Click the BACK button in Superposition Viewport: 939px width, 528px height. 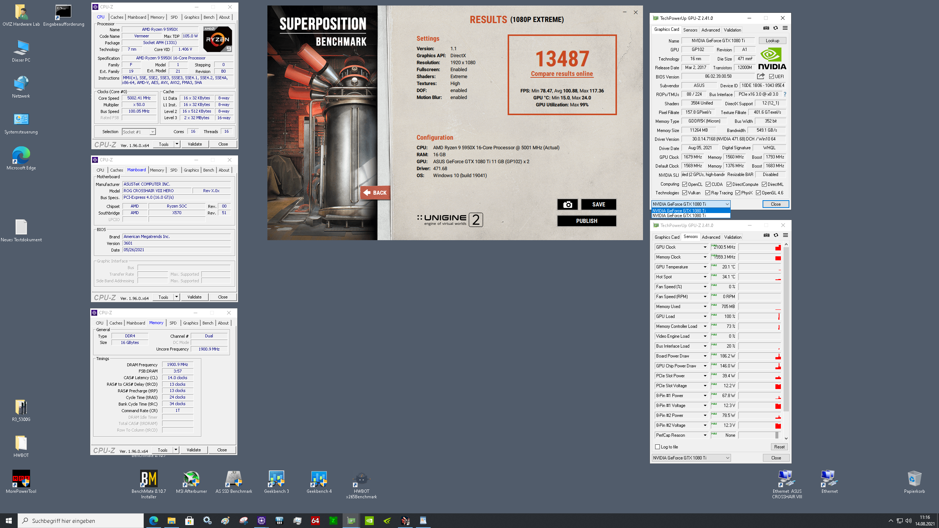pyautogui.click(x=375, y=192)
